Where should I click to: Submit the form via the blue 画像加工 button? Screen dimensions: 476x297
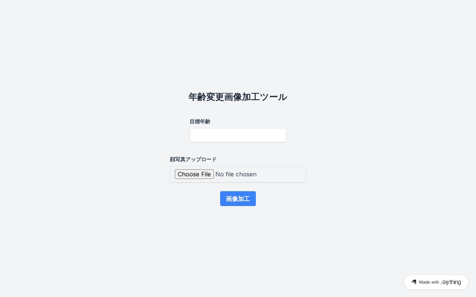[x=238, y=199]
